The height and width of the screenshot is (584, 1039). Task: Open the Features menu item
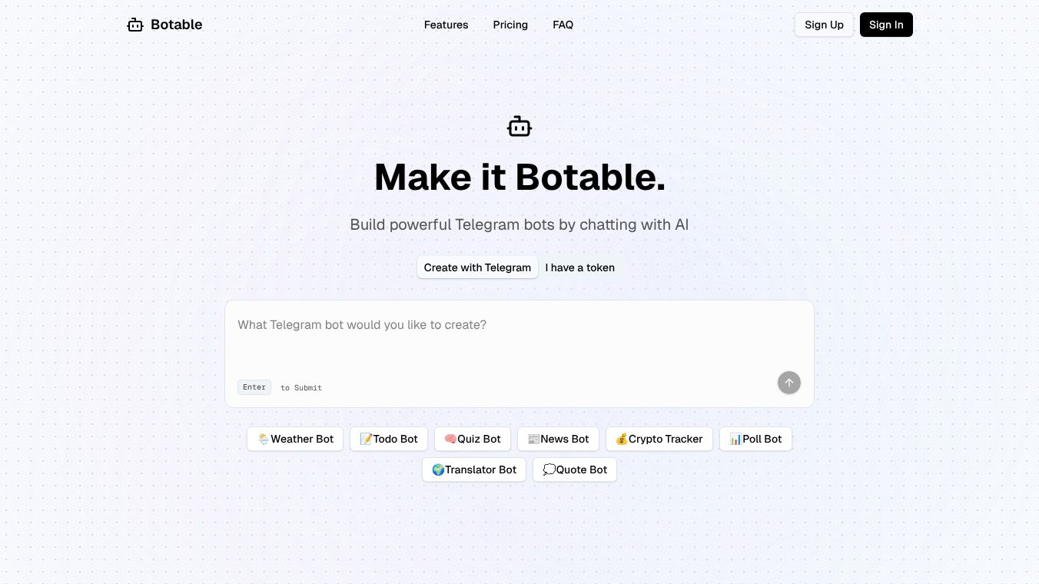click(x=446, y=25)
